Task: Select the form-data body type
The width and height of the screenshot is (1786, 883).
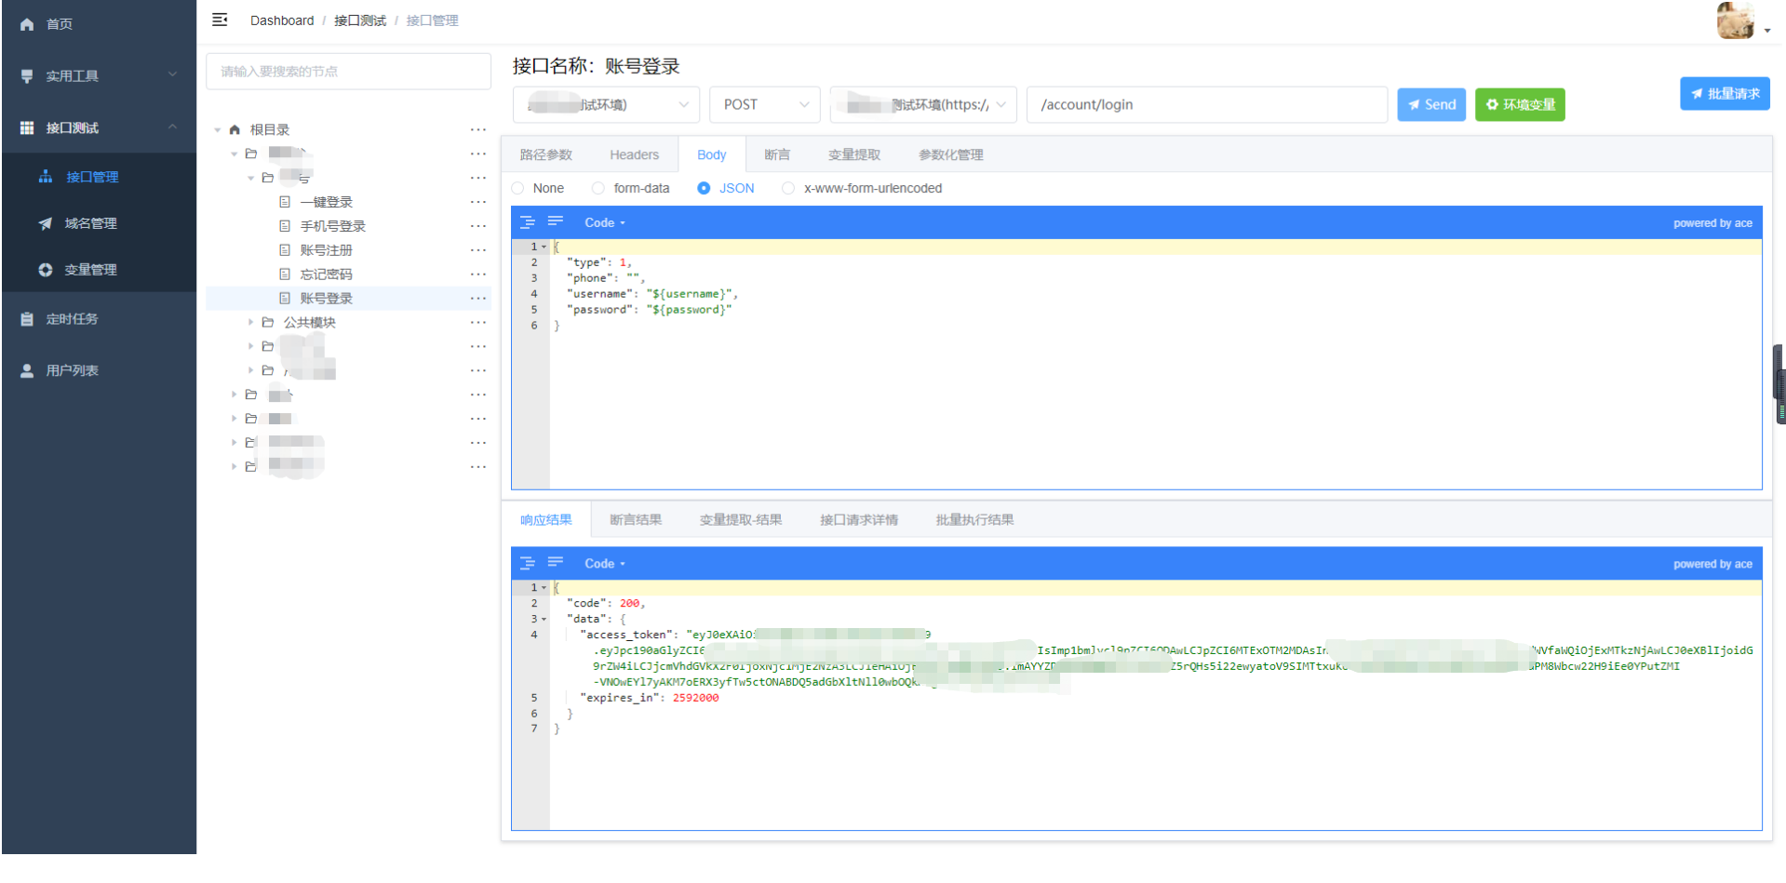Action: (x=631, y=189)
